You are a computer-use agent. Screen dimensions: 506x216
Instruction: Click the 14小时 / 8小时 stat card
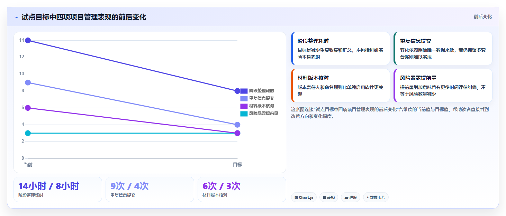[58, 189]
